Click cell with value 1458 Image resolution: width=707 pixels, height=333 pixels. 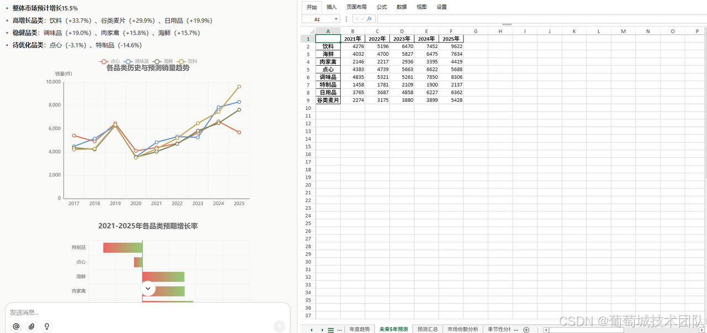pyautogui.click(x=352, y=85)
